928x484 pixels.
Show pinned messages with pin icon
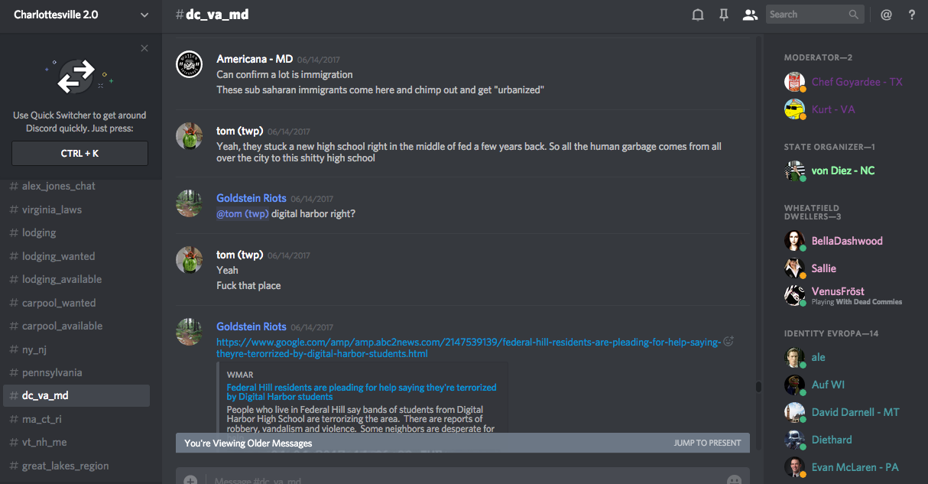(723, 15)
